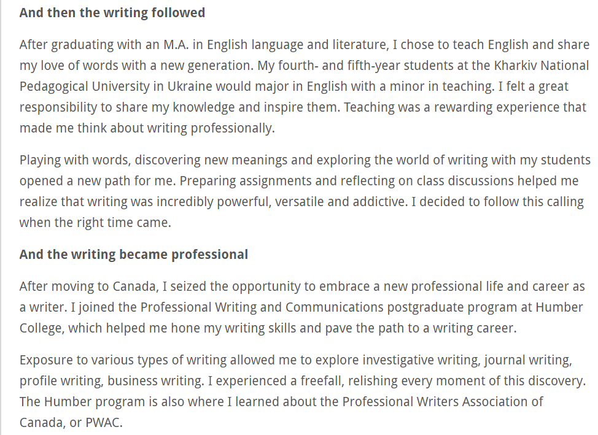Image resolution: width=598 pixels, height=435 pixels.
Task: Click the heading "And the writing became professional"
Action: coord(134,254)
